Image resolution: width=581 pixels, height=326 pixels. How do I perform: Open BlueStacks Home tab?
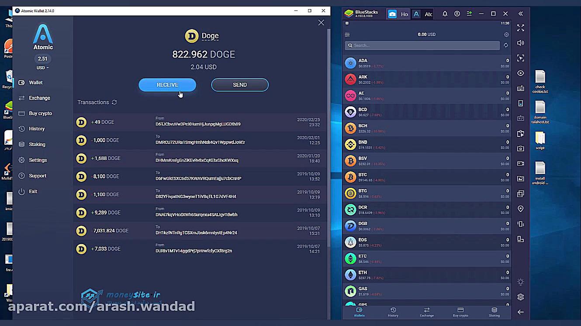398,14
